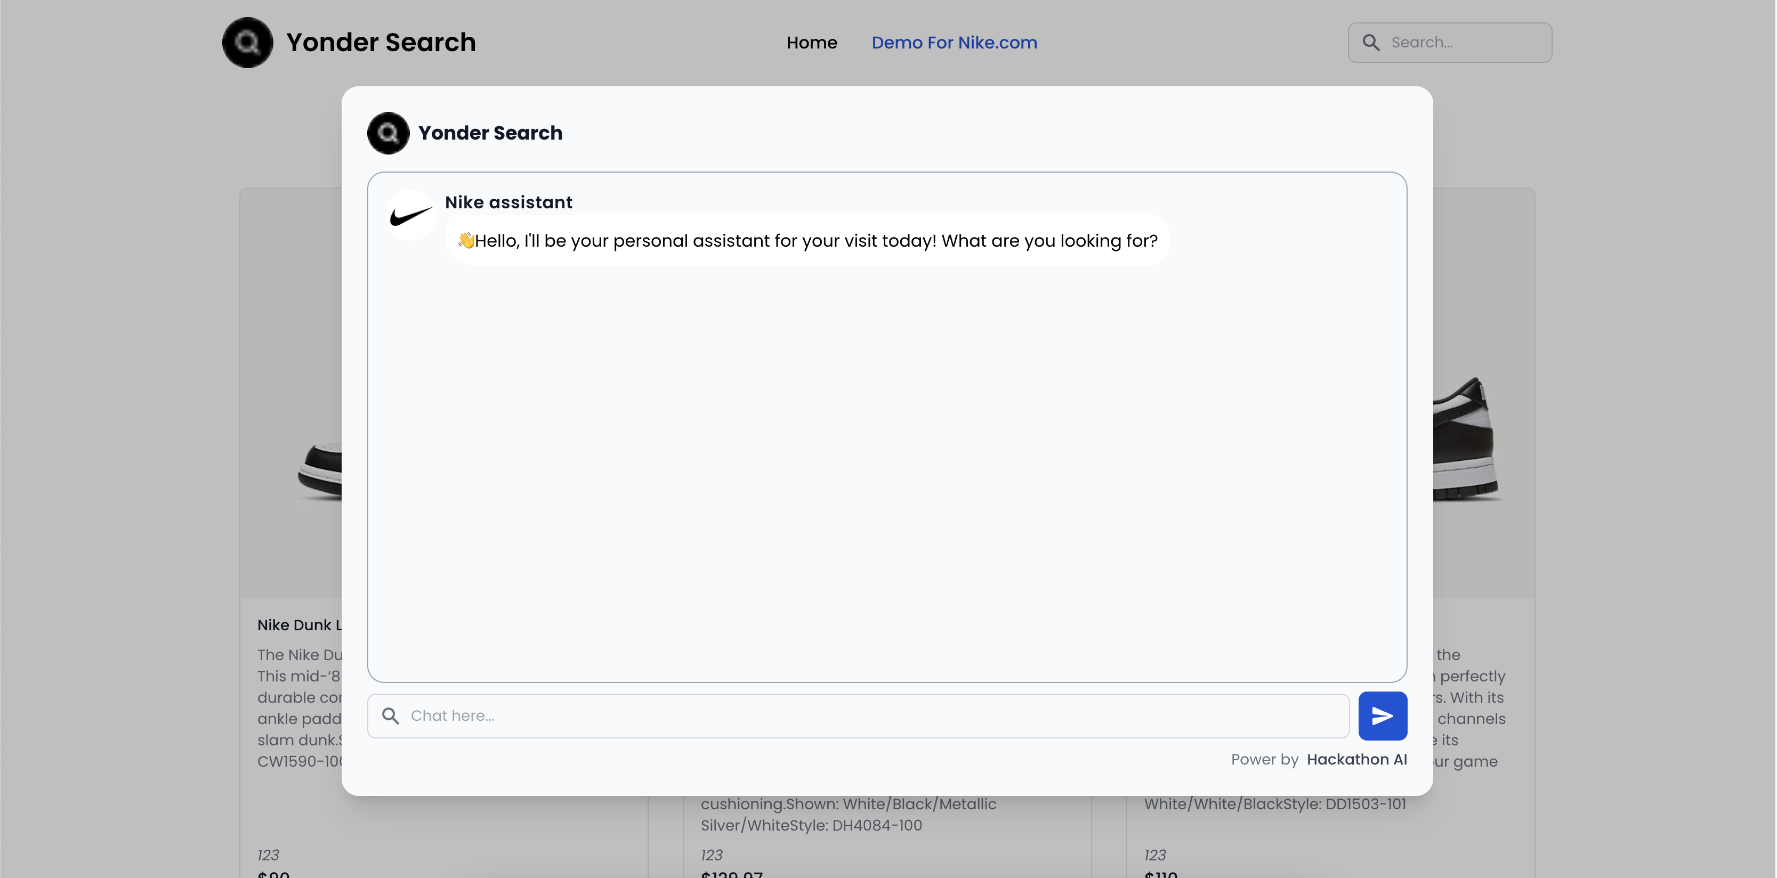Click the blue send message arrow button

(1382, 716)
